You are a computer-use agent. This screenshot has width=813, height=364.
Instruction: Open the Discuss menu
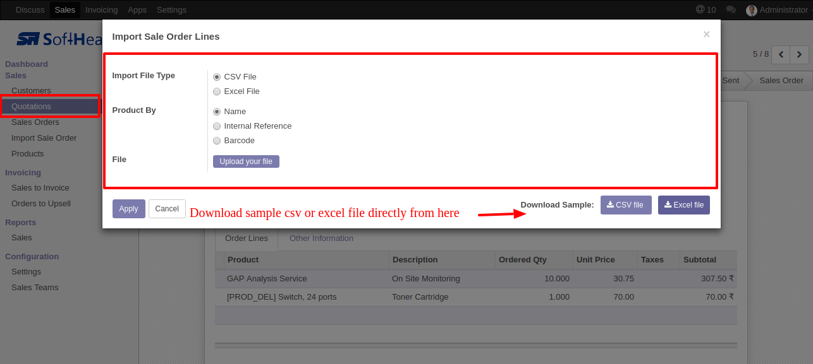click(x=29, y=9)
